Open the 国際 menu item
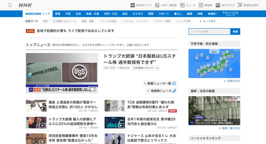Image resolution: width=266 pixels, height=144 pixels. click(x=151, y=14)
